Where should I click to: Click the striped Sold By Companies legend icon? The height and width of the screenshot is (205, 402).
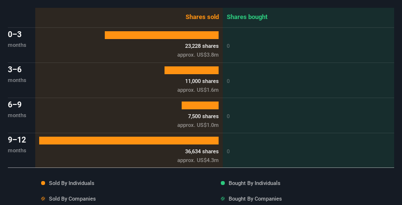(43, 199)
